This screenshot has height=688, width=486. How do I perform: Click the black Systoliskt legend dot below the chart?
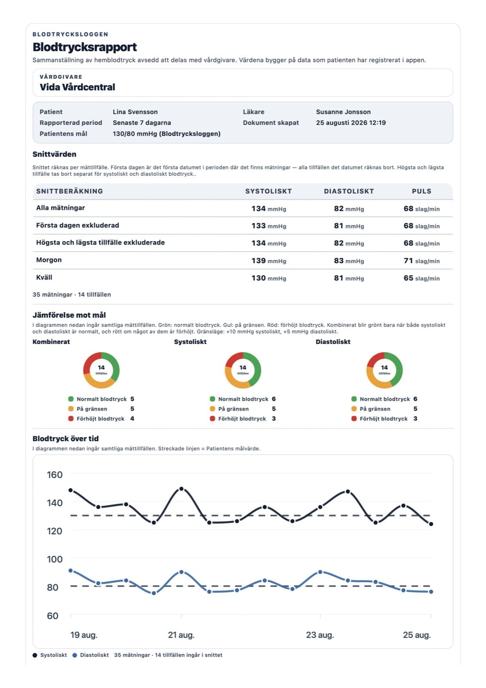(x=35, y=655)
